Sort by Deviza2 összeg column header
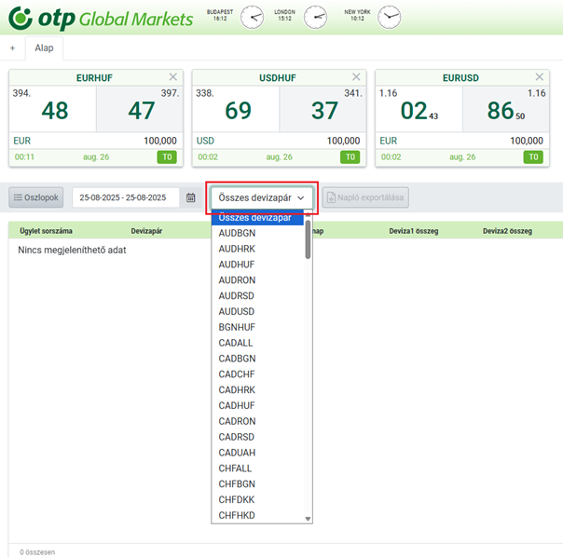 (507, 231)
